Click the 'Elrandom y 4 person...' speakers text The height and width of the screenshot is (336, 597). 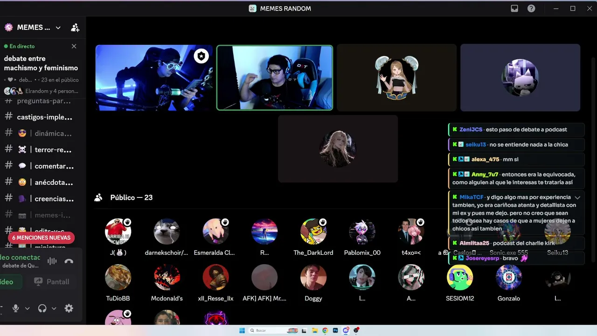(x=52, y=91)
